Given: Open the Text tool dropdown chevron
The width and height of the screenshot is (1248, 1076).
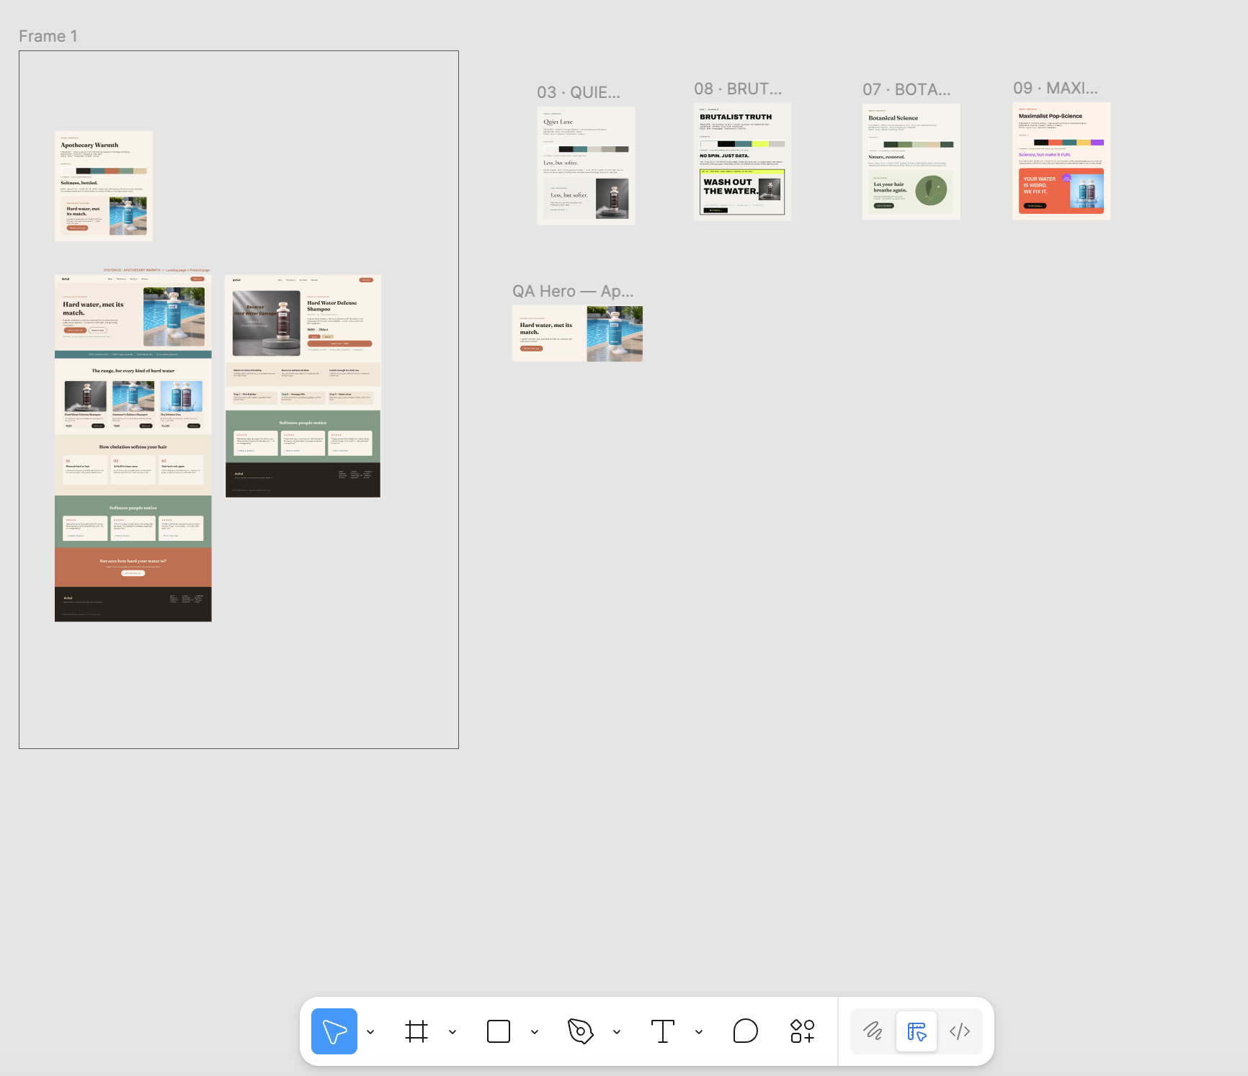Looking at the screenshot, I should [x=699, y=1032].
